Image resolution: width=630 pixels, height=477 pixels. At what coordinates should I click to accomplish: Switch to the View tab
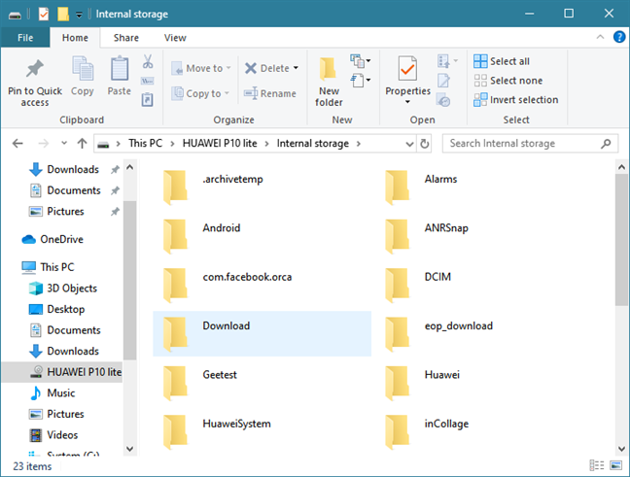point(175,38)
